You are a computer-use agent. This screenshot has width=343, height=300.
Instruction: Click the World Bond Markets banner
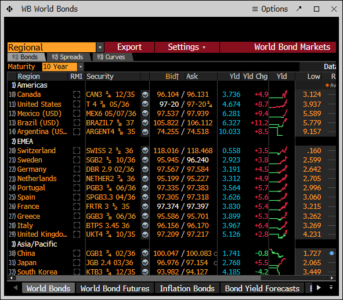(278, 47)
